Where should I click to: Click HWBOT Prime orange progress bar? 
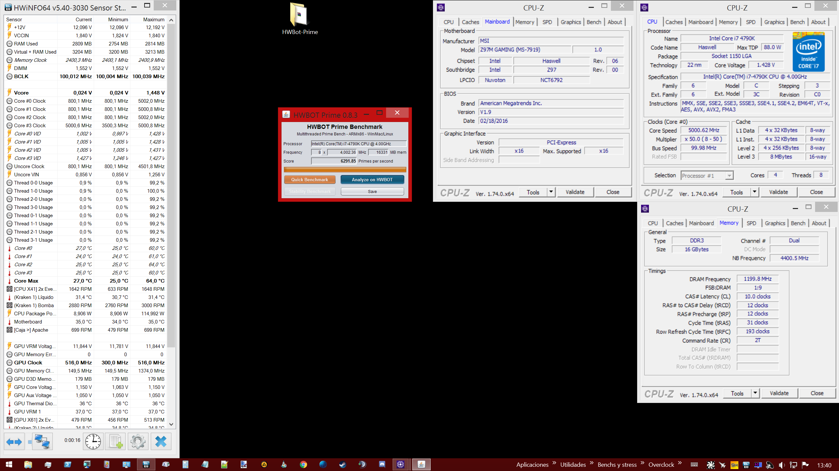coord(345,169)
